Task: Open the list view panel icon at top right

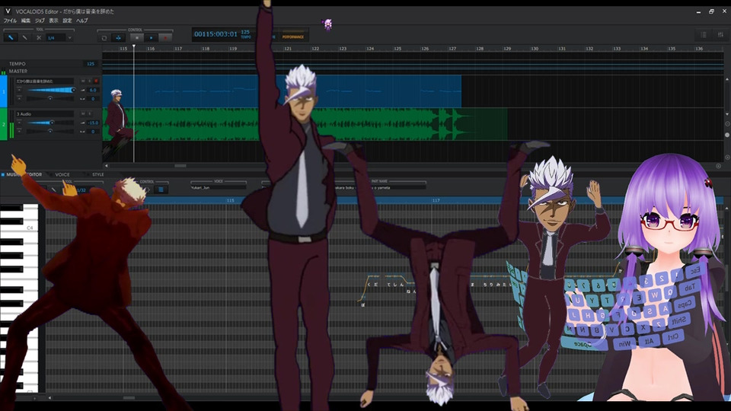Action: click(x=704, y=35)
